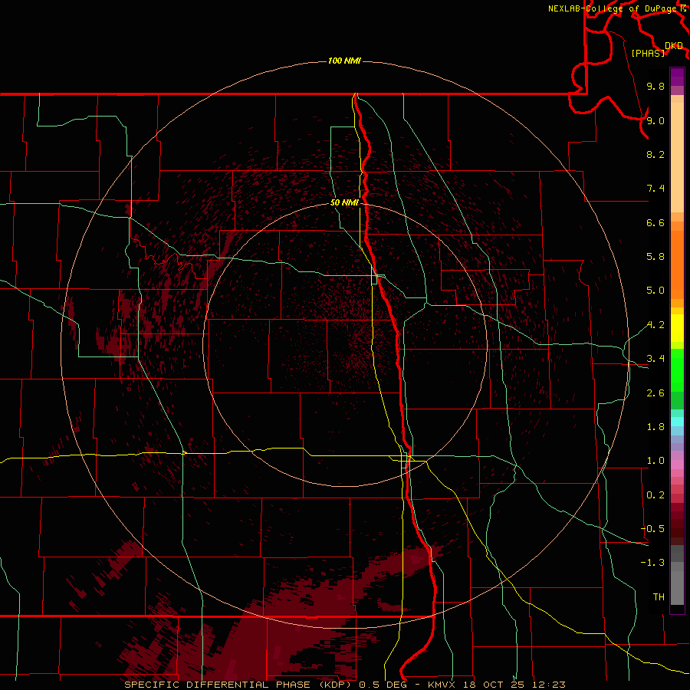Click the 4.2 value on the scale
Image resolution: width=690 pixels, height=690 pixels.
pyautogui.click(x=655, y=325)
